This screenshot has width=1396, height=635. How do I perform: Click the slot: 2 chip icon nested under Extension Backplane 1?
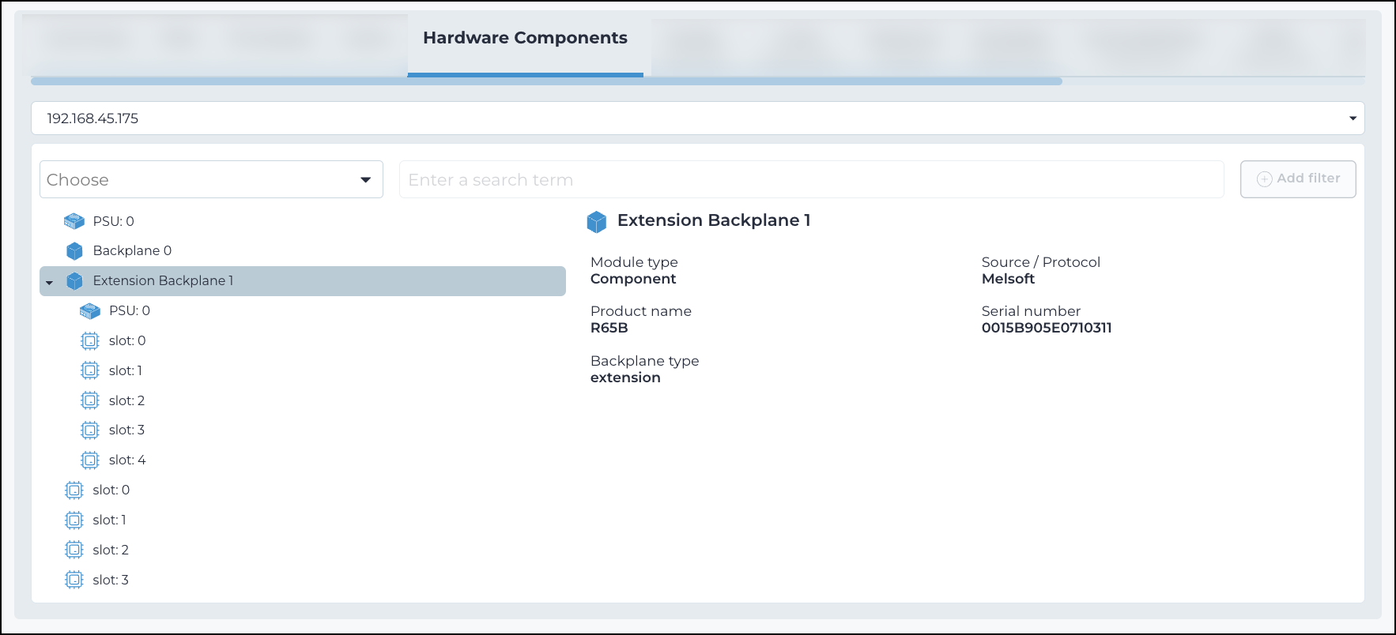pyautogui.click(x=90, y=400)
